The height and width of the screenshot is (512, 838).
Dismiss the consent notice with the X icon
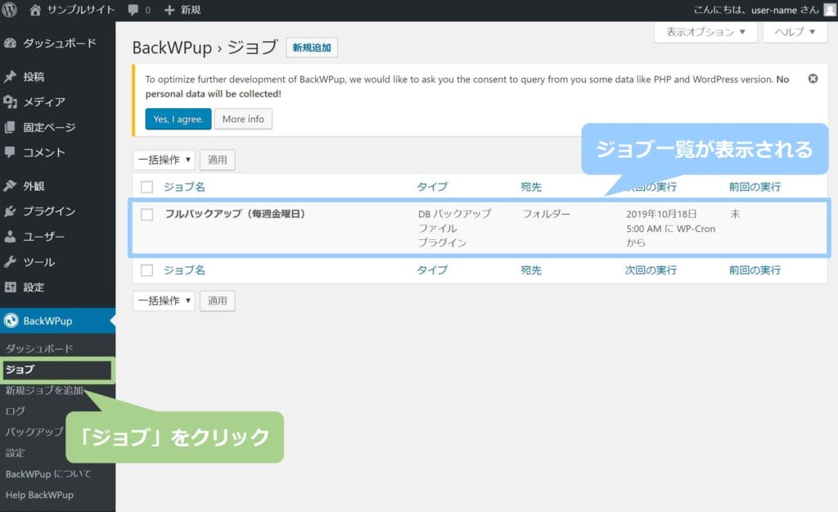813,79
